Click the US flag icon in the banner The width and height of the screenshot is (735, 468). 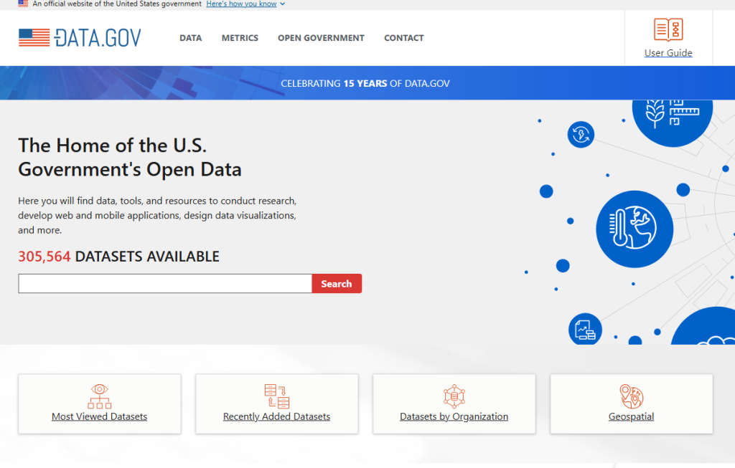click(23, 4)
